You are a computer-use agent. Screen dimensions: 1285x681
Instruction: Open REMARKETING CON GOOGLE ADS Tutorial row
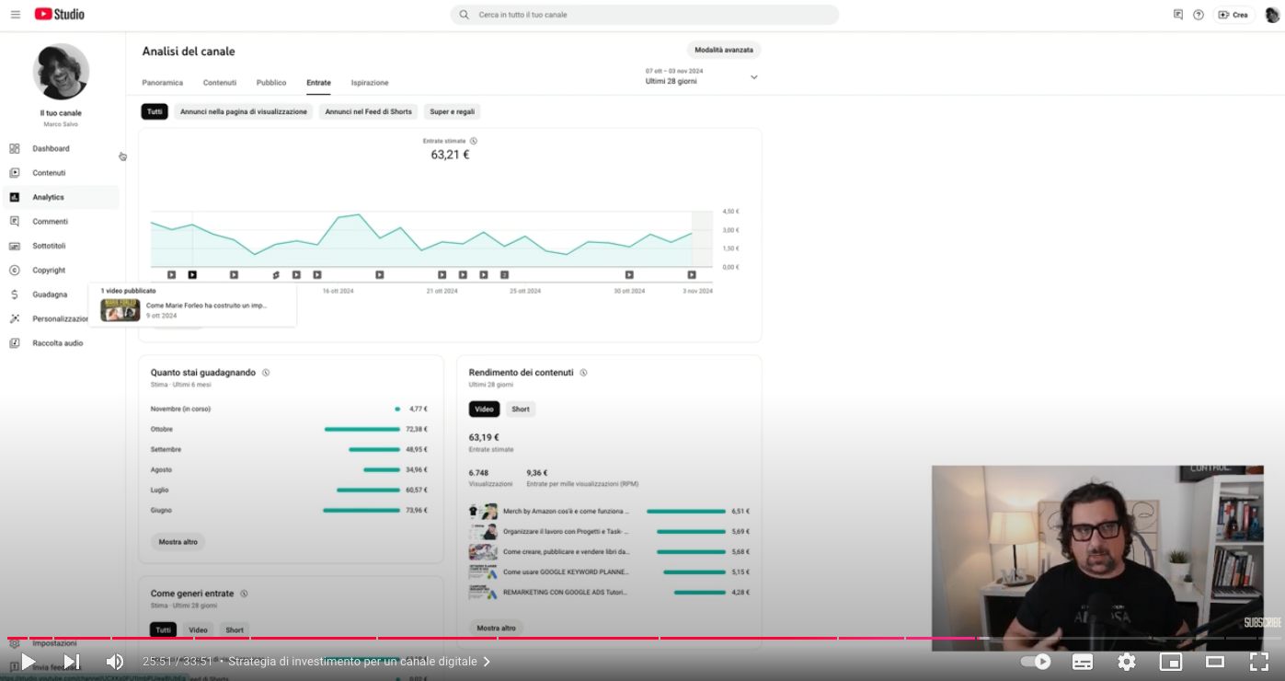609,592
